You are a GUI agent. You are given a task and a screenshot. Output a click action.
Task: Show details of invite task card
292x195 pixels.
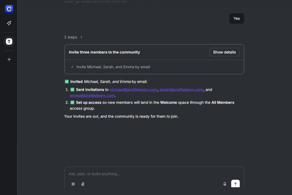(x=224, y=52)
